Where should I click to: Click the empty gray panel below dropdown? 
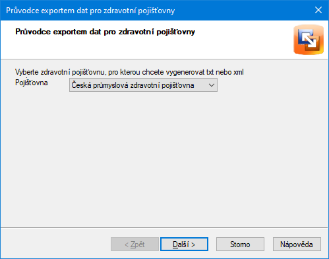164,159
